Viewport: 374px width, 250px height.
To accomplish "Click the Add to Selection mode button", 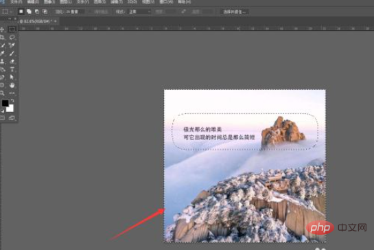I will pyautogui.click(x=29, y=12).
